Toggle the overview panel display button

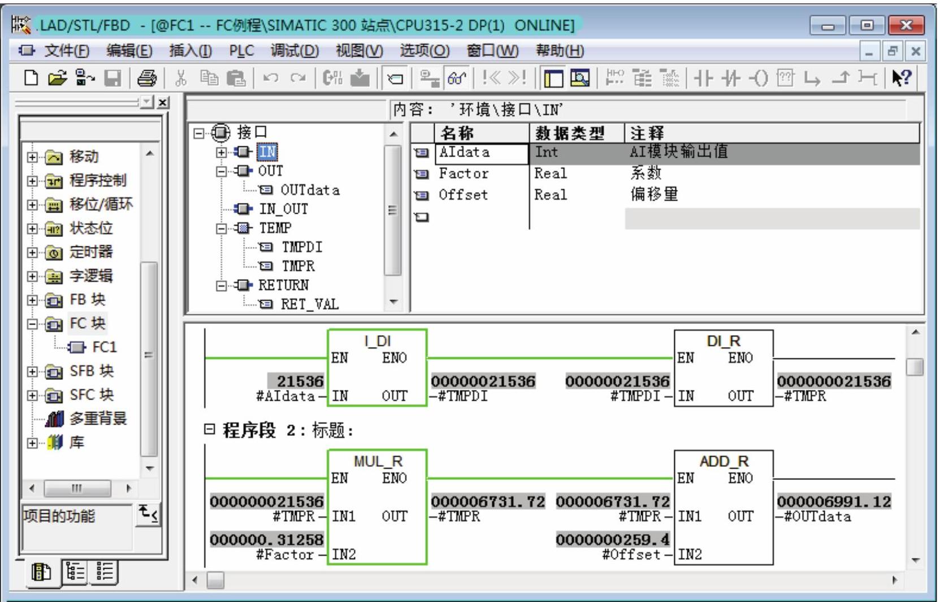coord(553,79)
